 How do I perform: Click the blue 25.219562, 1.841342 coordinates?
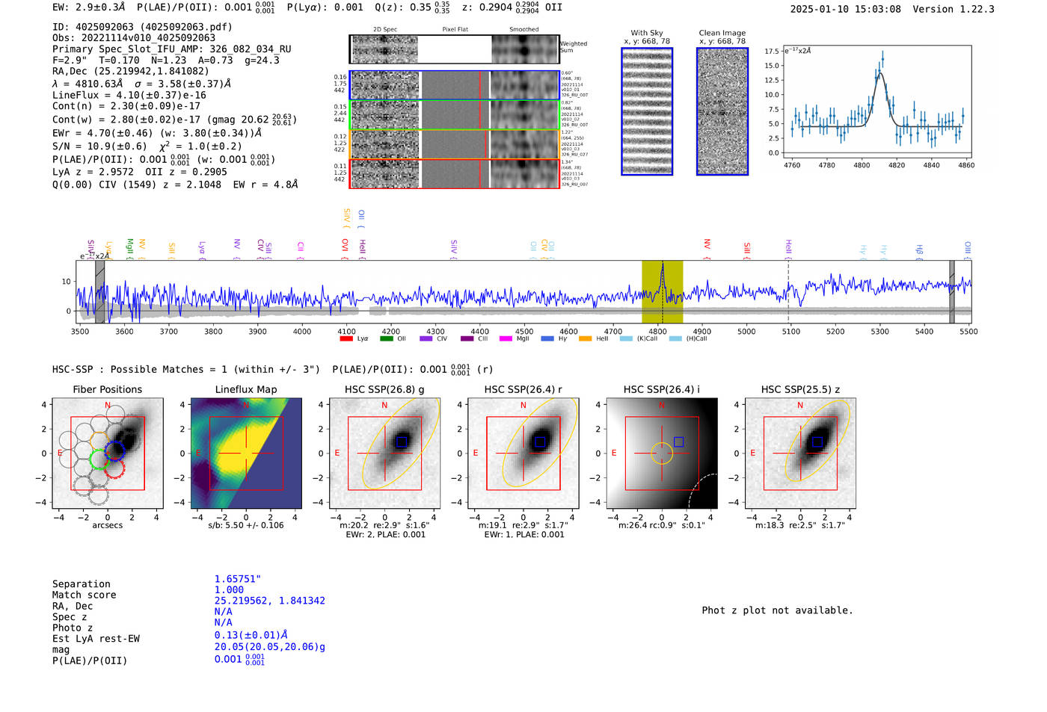[x=270, y=601]
